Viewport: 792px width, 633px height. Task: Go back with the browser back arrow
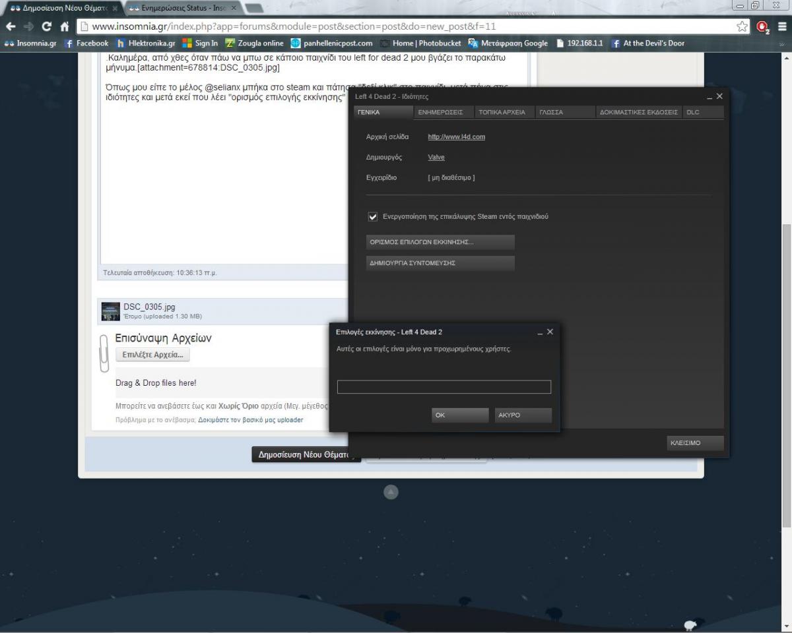pyautogui.click(x=11, y=26)
